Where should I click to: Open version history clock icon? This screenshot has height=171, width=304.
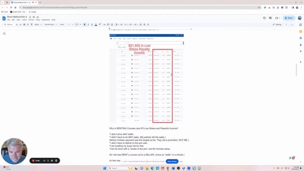[265, 18]
